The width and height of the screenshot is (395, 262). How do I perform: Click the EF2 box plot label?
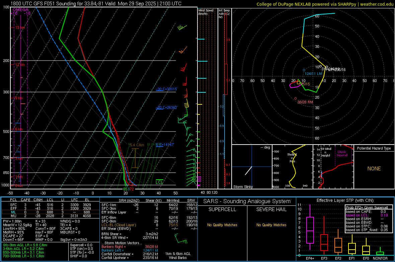click(x=338, y=258)
